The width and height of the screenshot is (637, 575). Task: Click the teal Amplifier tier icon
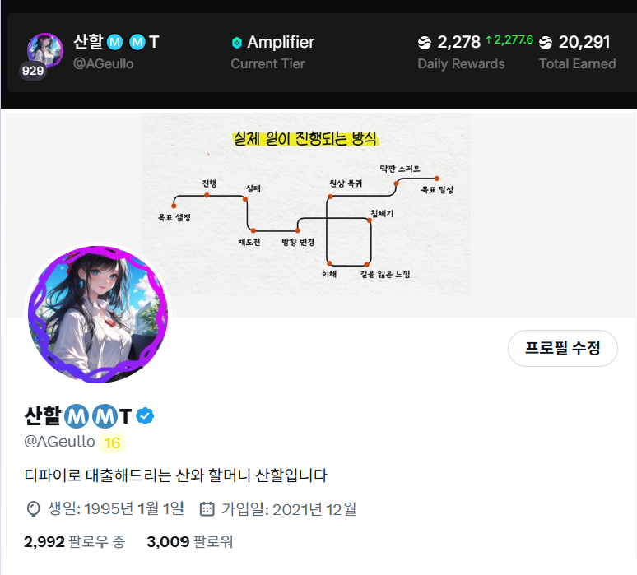(236, 43)
